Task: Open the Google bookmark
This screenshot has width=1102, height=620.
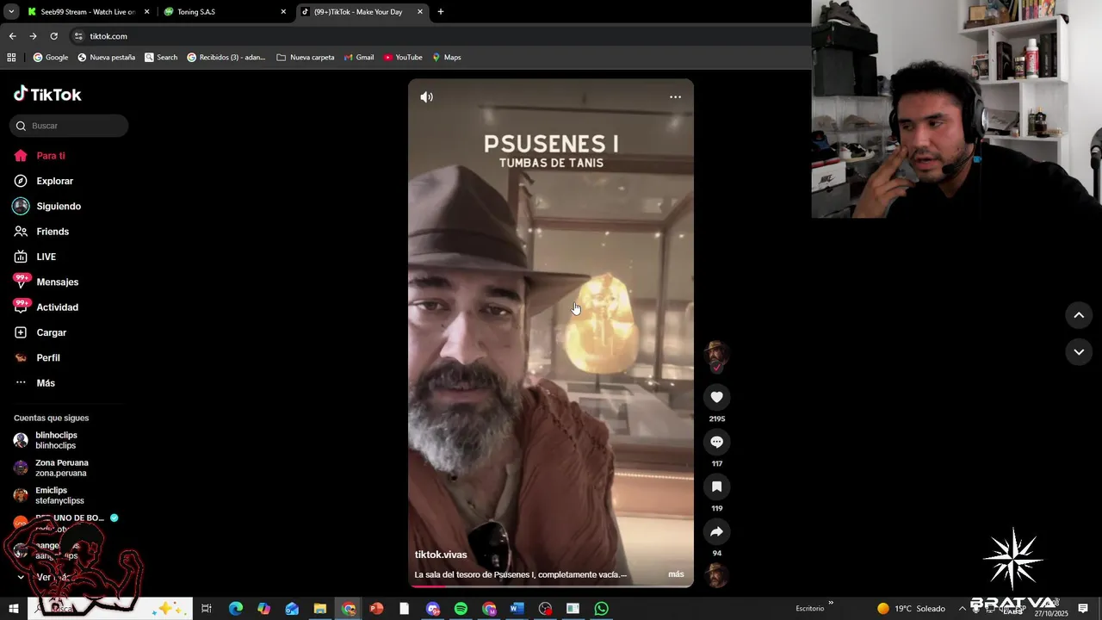Action: point(50,58)
